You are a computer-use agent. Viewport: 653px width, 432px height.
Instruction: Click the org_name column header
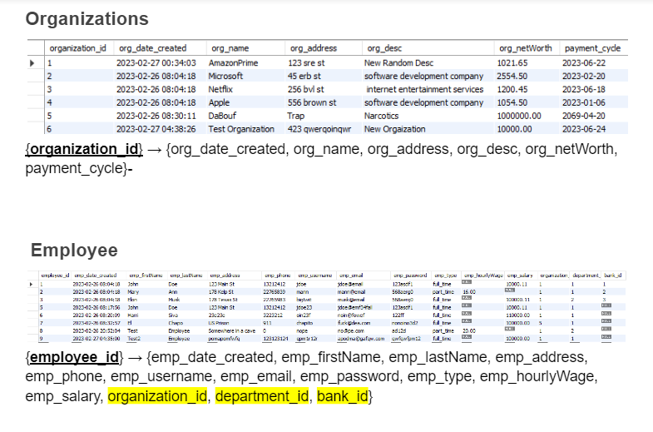coord(230,48)
